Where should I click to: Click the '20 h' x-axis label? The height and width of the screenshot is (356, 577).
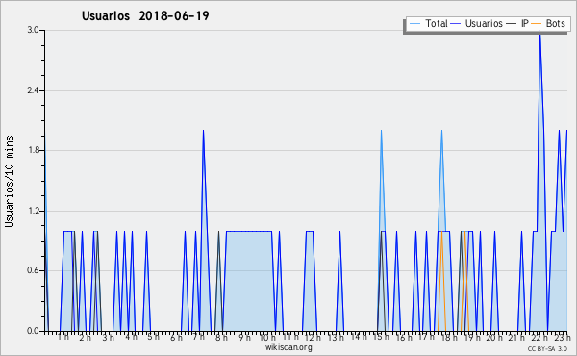point(494,337)
